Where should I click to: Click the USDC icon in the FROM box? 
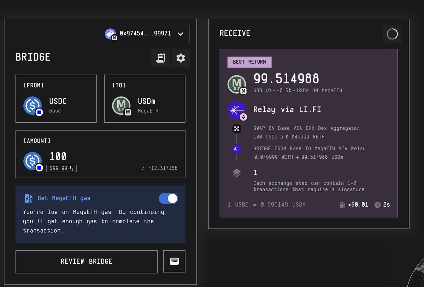click(33, 106)
